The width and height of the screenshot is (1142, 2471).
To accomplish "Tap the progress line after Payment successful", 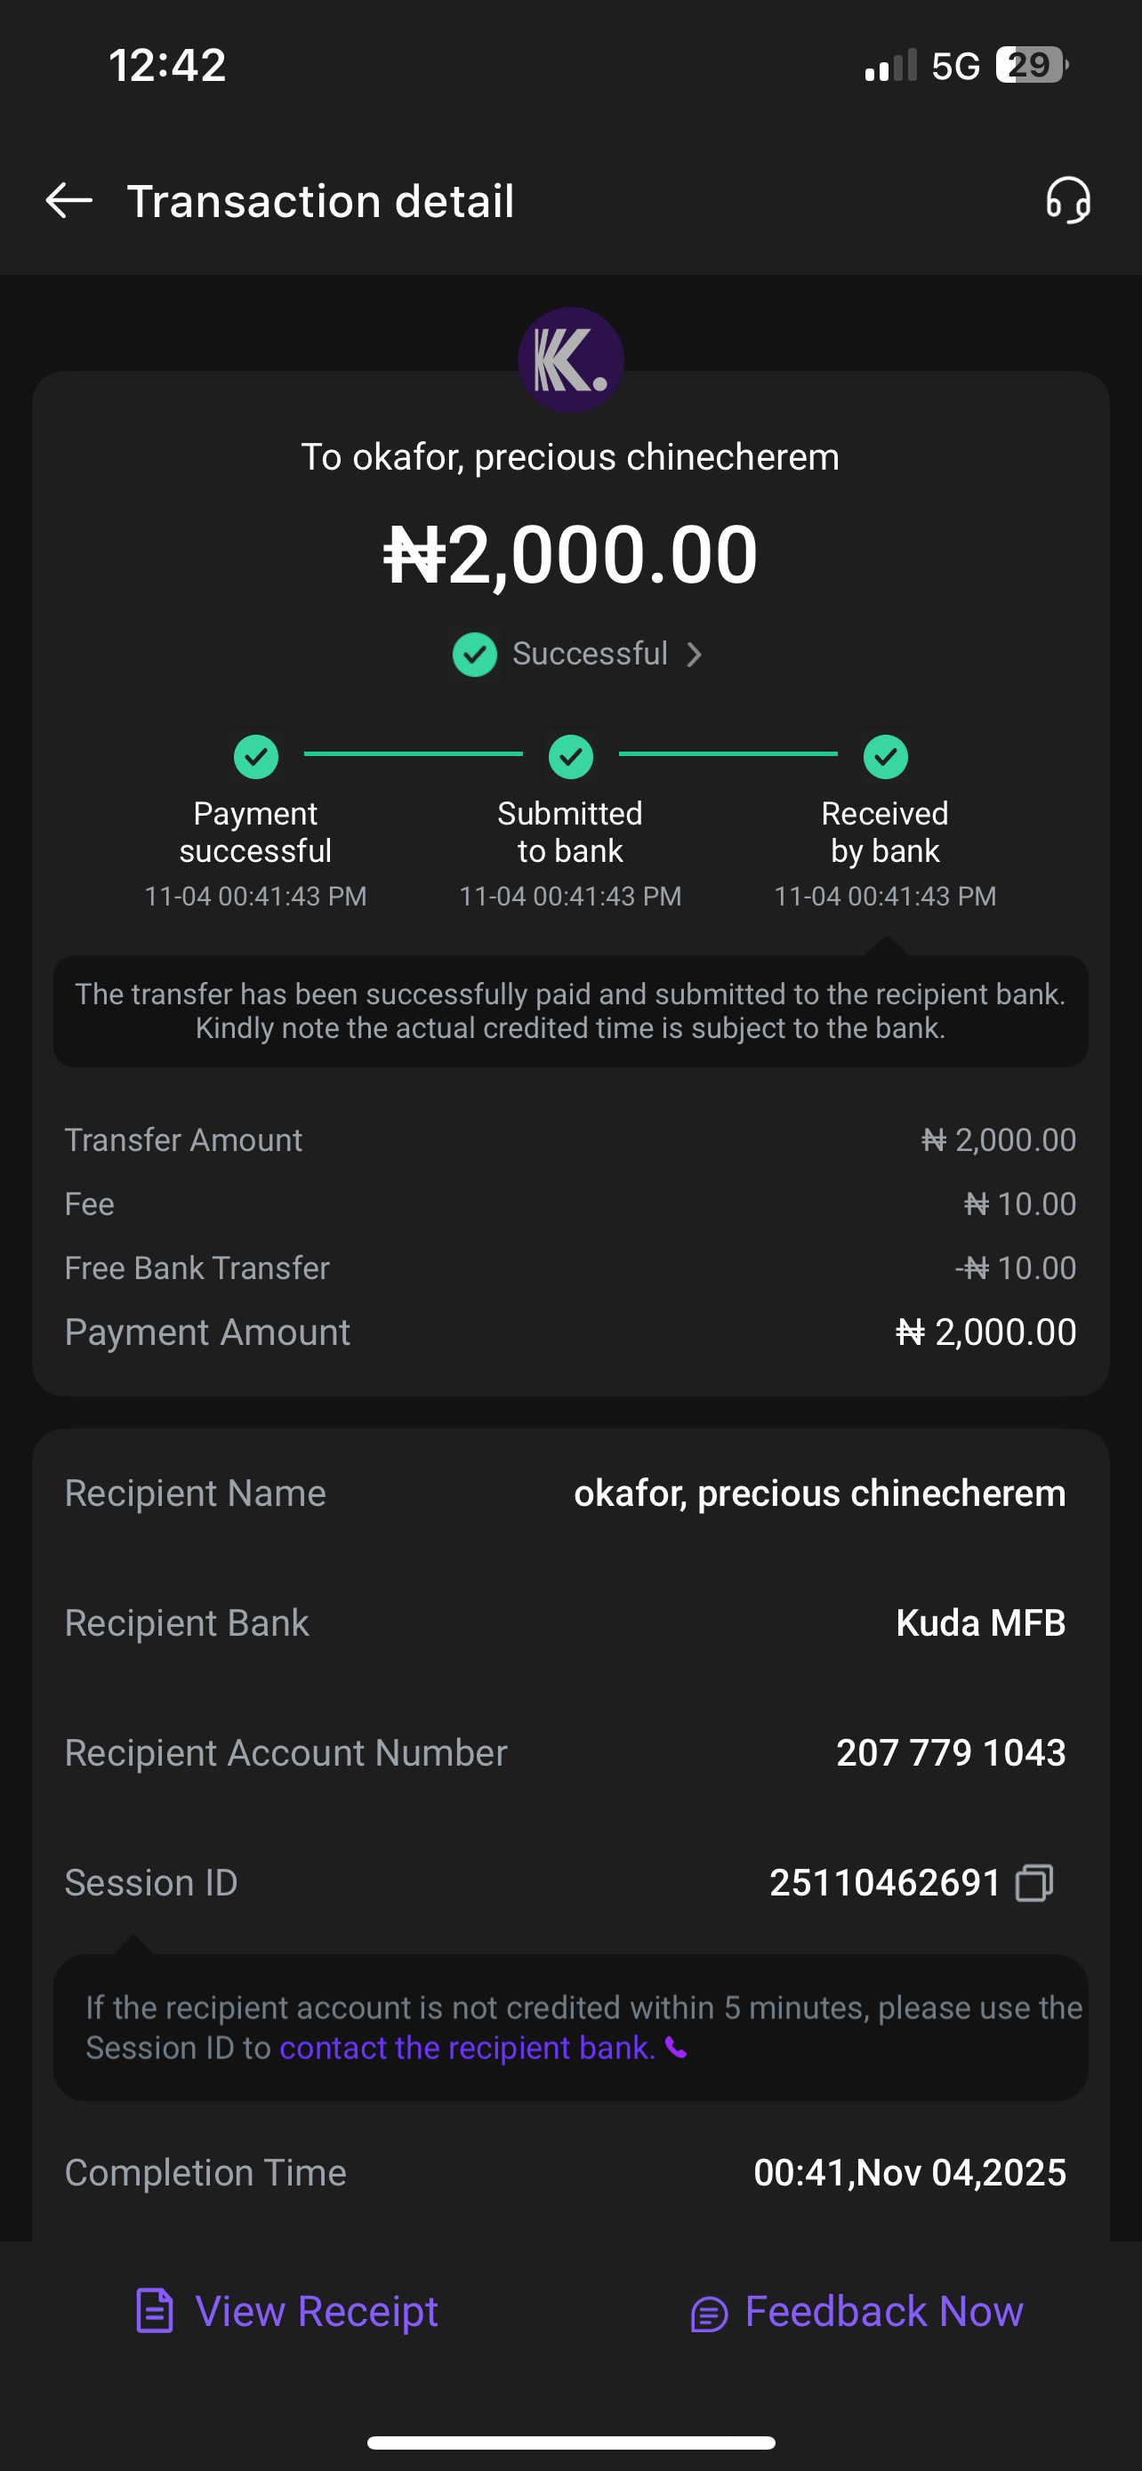I will tap(414, 754).
